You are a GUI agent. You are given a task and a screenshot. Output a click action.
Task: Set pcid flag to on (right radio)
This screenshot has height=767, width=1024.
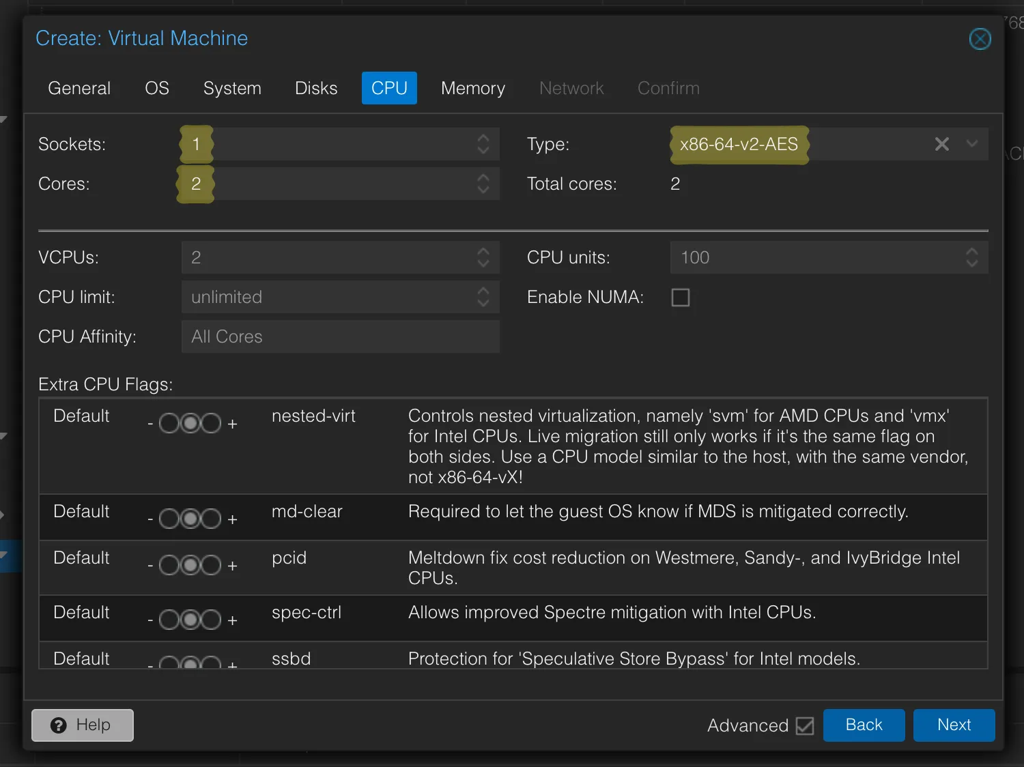[211, 566]
